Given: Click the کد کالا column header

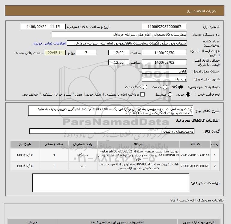Looking at the screenshot, I should [195, 144].
